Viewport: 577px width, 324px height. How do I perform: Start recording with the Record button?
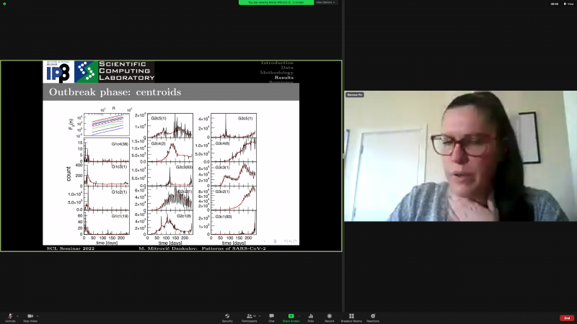(x=330, y=318)
